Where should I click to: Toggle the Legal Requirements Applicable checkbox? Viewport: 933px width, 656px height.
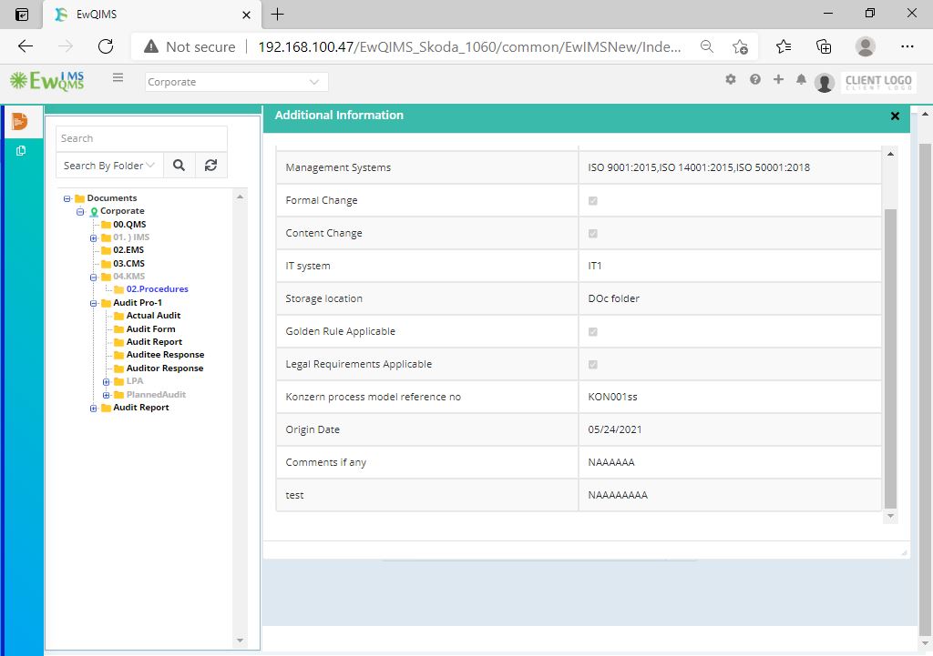point(592,364)
